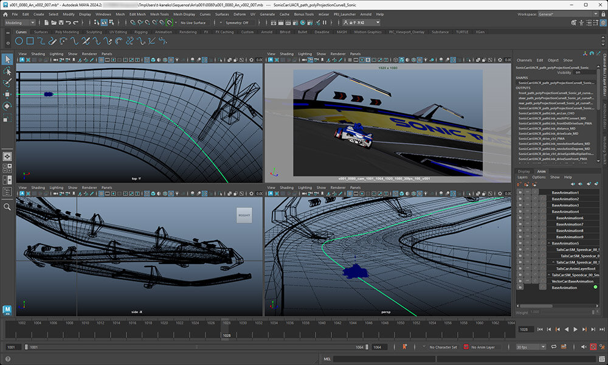Create a new scene with the toolbar icon
The width and height of the screenshot is (608, 365).
pos(46,23)
